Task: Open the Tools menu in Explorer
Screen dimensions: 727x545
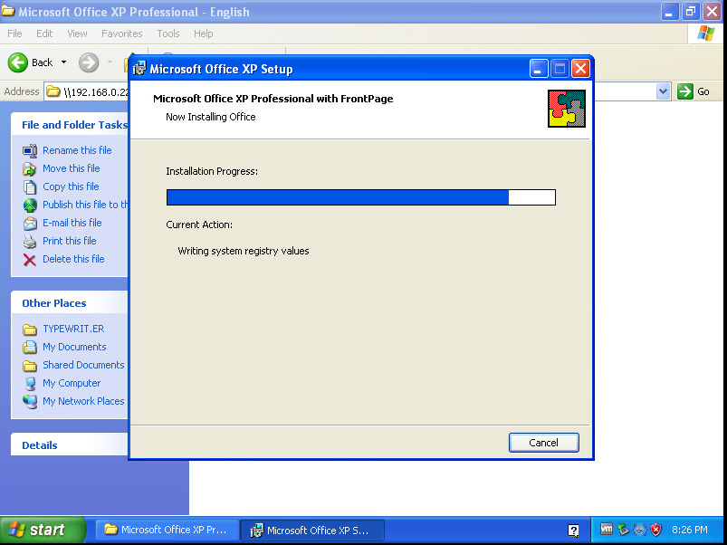Action: [167, 33]
